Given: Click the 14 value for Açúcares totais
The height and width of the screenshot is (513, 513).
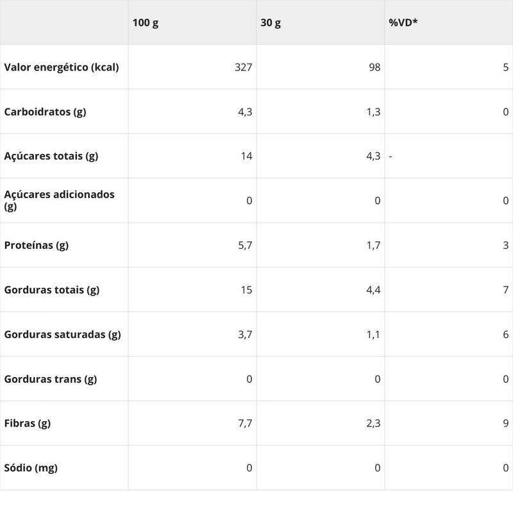Looking at the screenshot, I should tap(246, 156).
